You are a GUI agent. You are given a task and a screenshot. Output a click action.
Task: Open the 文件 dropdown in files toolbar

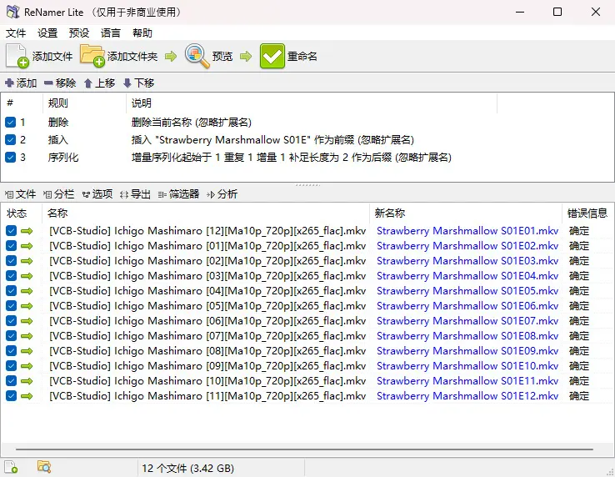point(20,194)
